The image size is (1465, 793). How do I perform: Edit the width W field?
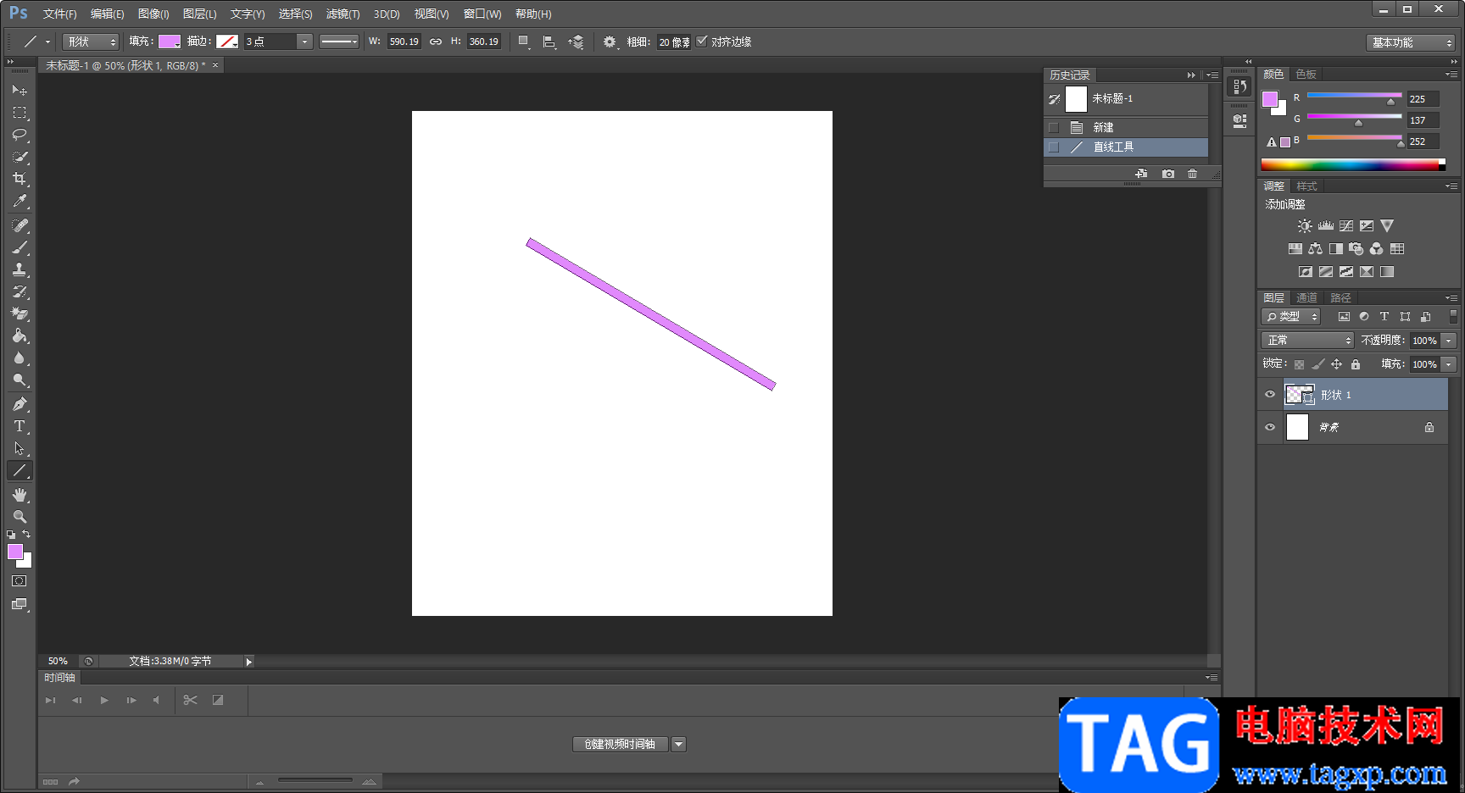(404, 42)
